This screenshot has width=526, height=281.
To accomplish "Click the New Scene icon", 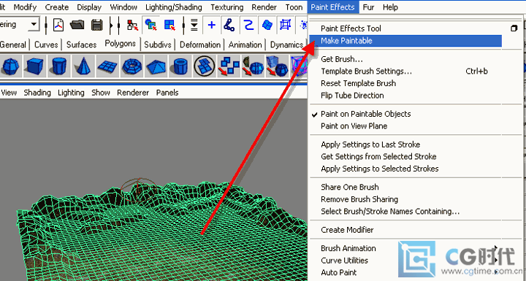I will (58, 25).
